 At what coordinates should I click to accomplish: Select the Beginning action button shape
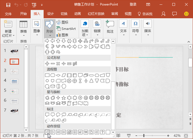point(58,132)
